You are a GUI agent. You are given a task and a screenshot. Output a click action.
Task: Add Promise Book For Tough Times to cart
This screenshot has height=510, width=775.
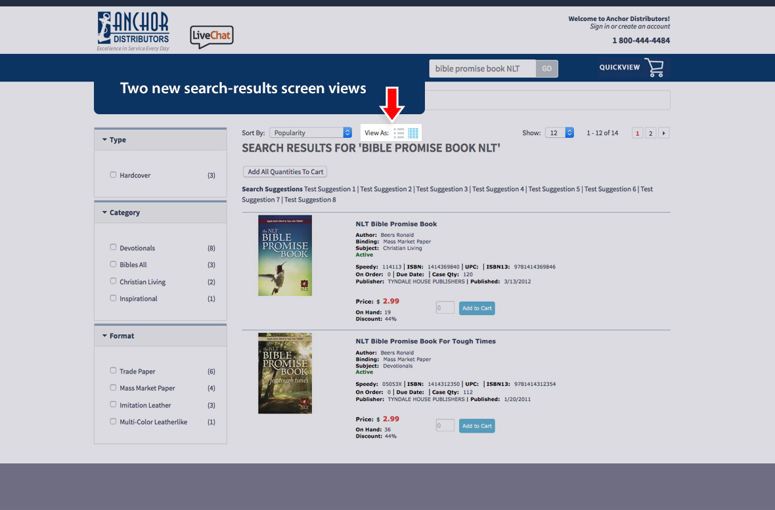[477, 426]
